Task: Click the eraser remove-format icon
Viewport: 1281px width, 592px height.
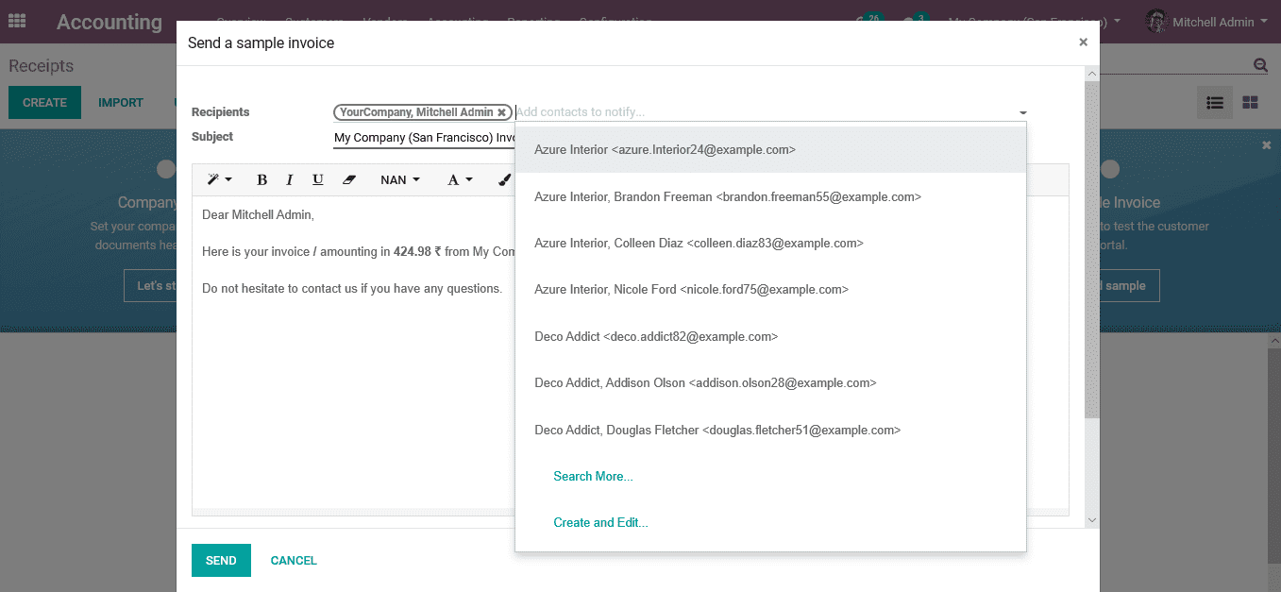Action: [349, 179]
